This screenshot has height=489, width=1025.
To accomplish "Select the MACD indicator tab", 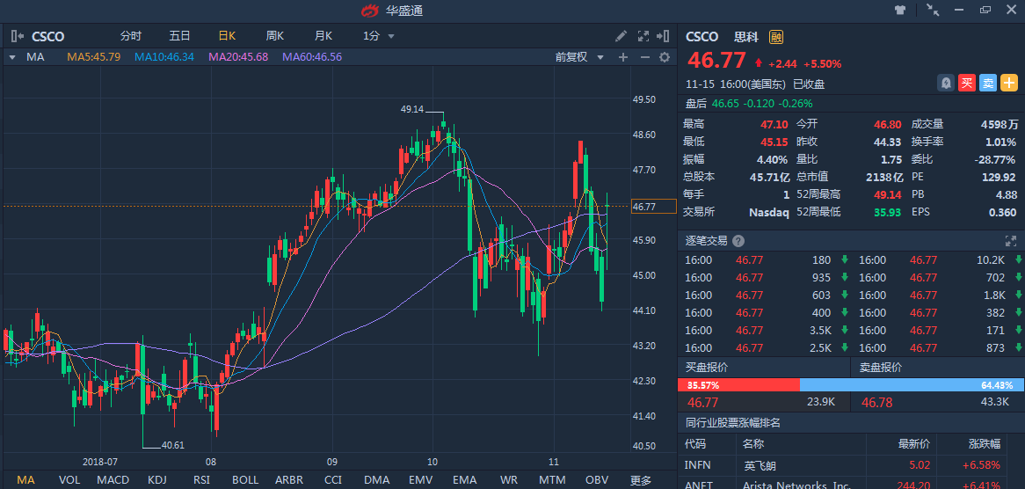I will coord(113,480).
